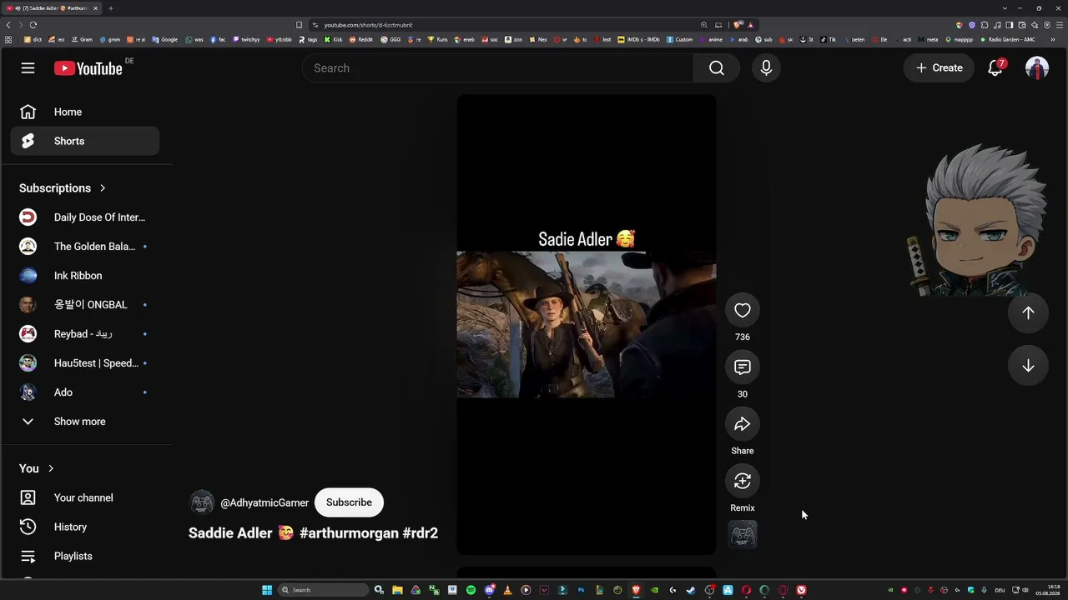Open Photoshop from the taskbar
The width and height of the screenshot is (1068, 600).
click(581, 590)
